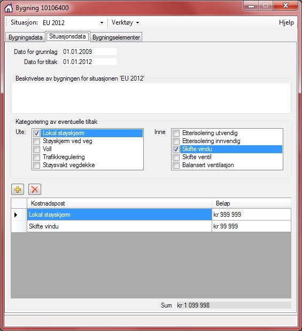Screen dimensions: 302x331
Task: Expand the Verktøy dropdown menu
Action: [x=125, y=22]
